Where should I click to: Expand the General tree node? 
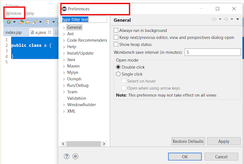64,28
